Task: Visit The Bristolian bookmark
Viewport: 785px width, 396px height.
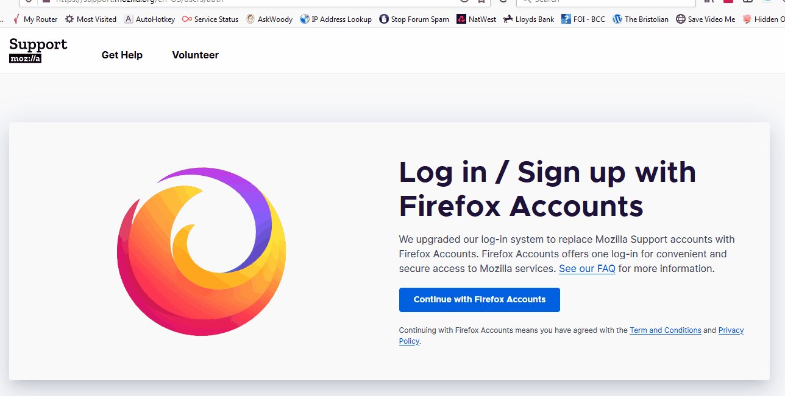Action: click(641, 19)
